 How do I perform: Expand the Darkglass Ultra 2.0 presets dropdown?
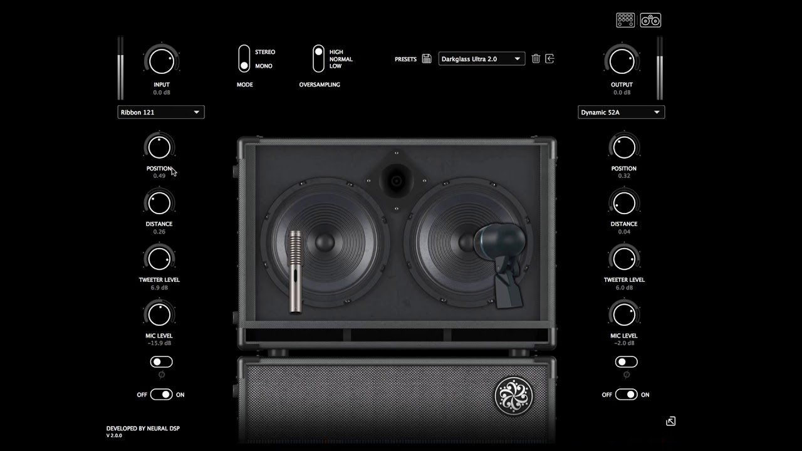pyautogui.click(x=481, y=59)
